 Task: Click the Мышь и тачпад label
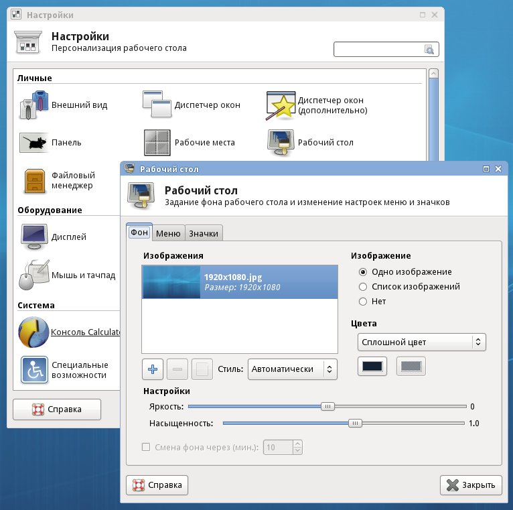(x=84, y=275)
